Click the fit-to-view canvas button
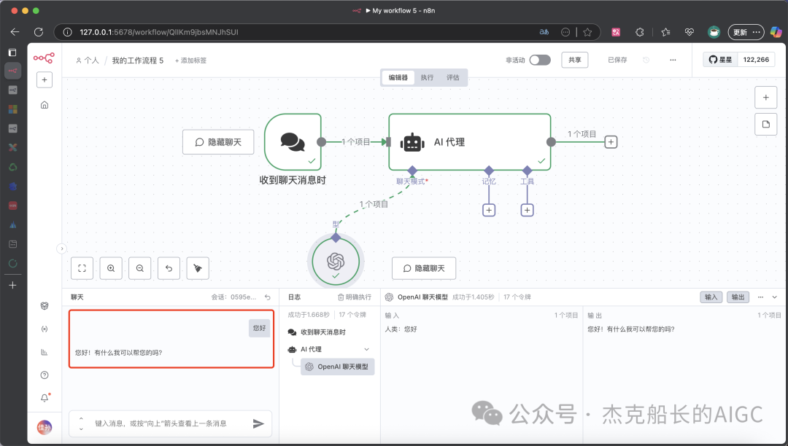 [82, 268]
